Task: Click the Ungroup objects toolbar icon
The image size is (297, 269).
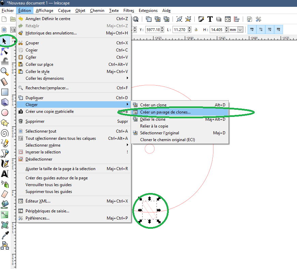Action: tap(188, 19)
